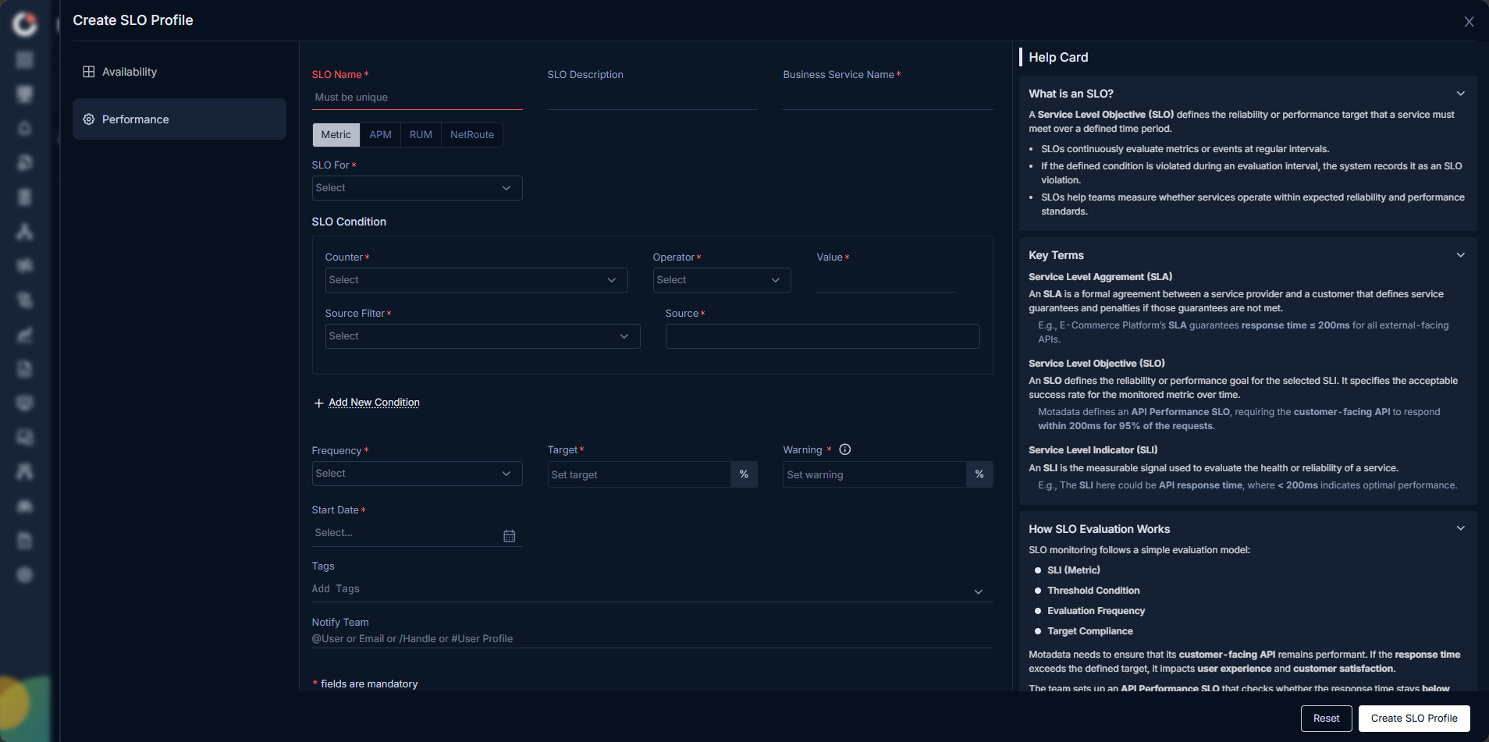This screenshot has height=742, width=1489.
Task: Click the 'SLO Condition' section label
Action: coord(349,222)
